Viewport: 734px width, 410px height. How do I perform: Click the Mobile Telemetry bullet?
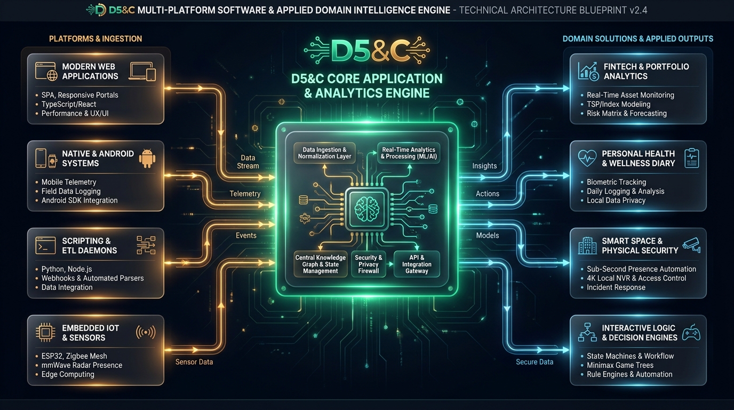point(69,182)
